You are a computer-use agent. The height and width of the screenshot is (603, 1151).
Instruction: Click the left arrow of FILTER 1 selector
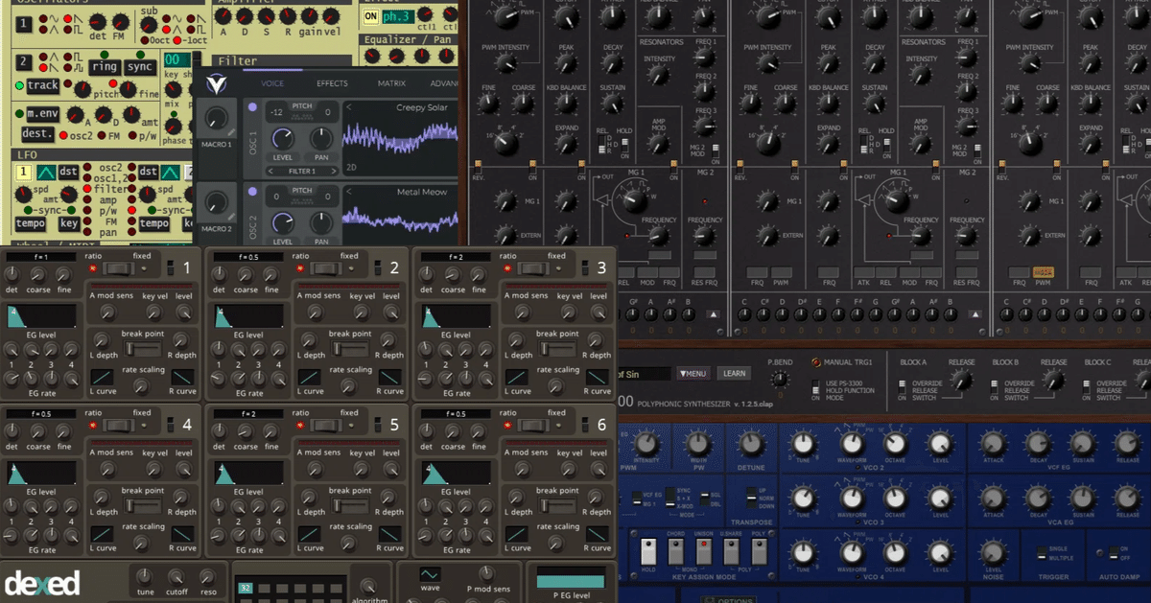(x=269, y=171)
